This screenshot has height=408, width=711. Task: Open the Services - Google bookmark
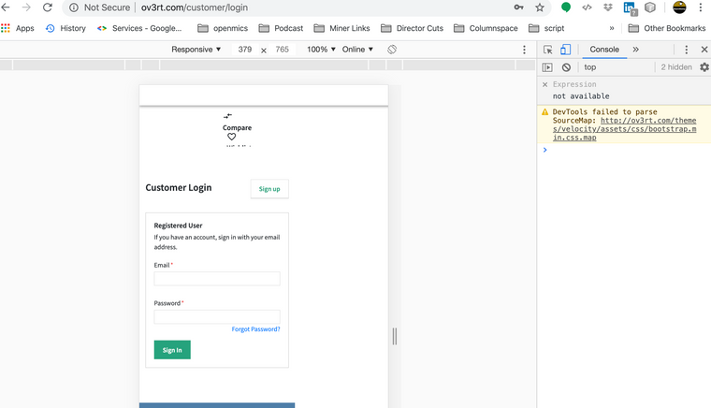[139, 28]
